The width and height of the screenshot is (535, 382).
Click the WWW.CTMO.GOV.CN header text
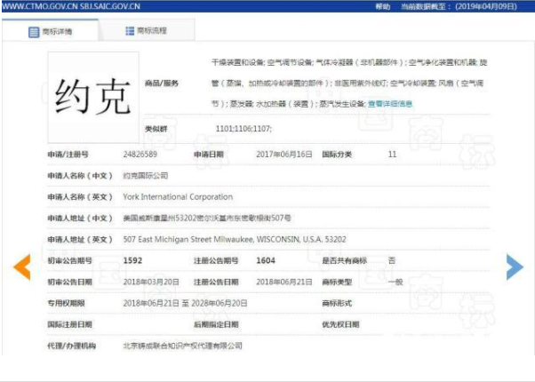pyautogui.click(x=39, y=6)
